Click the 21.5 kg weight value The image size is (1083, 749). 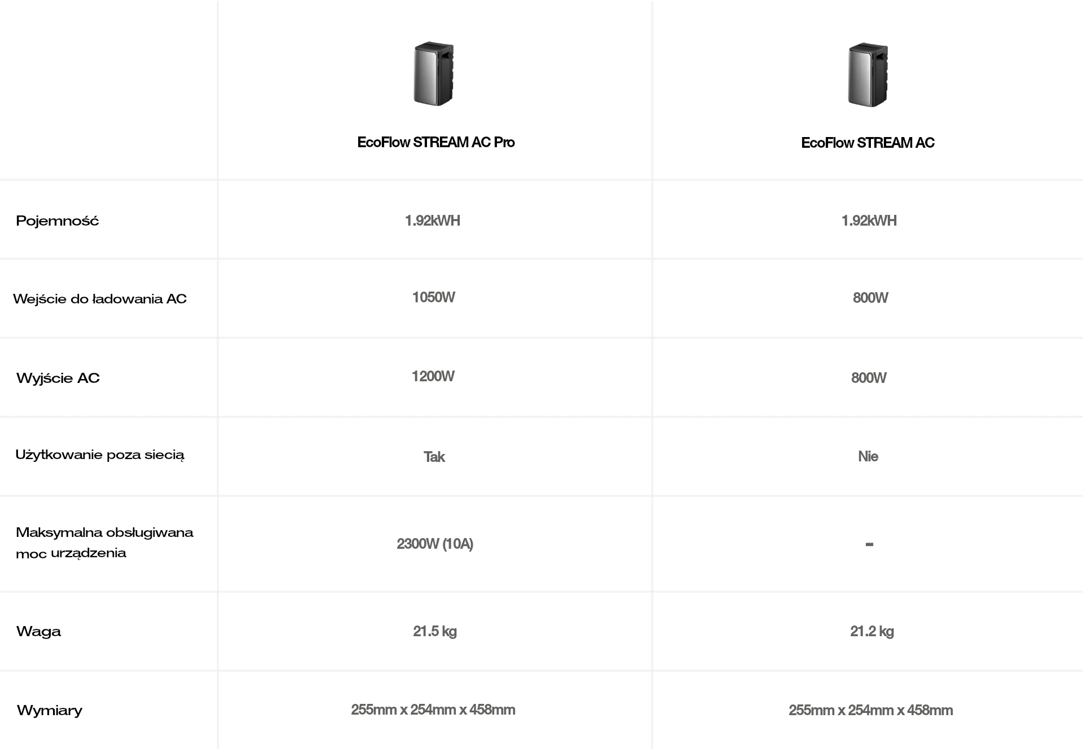pos(434,631)
